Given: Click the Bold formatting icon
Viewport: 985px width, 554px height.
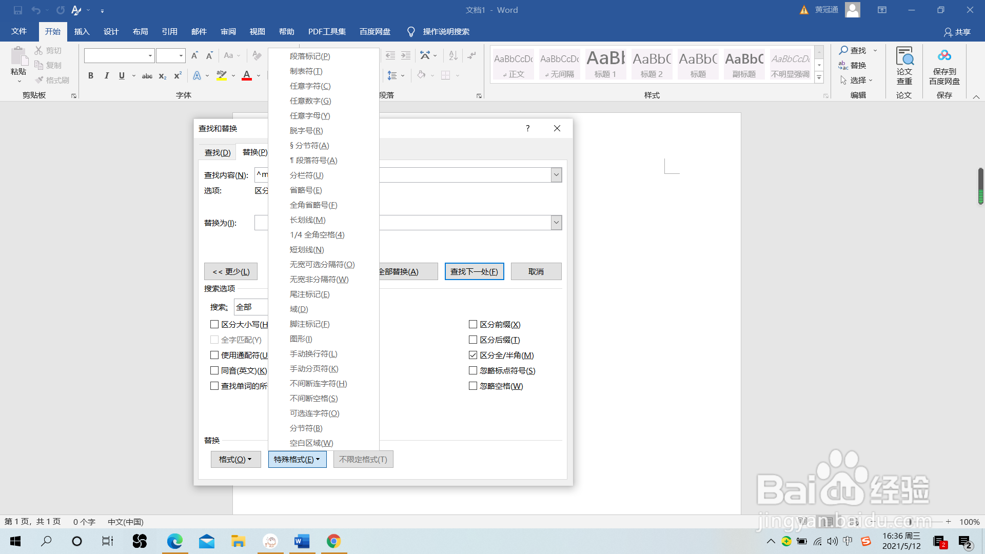Looking at the screenshot, I should (91, 76).
